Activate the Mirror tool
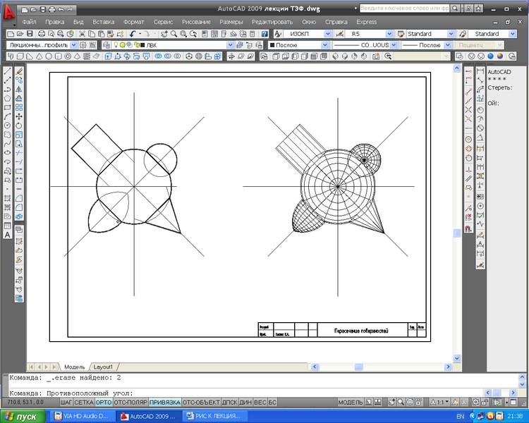The image size is (529, 423). (19, 89)
